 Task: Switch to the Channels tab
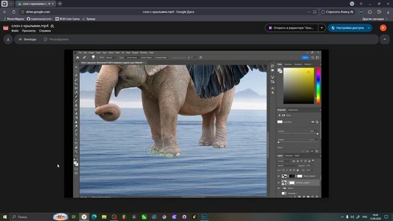tap(289, 155)
